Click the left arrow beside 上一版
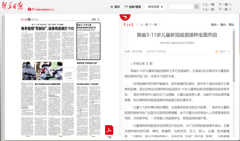The width and height of the screenshot is (240, 141). [x=204, y=9]
